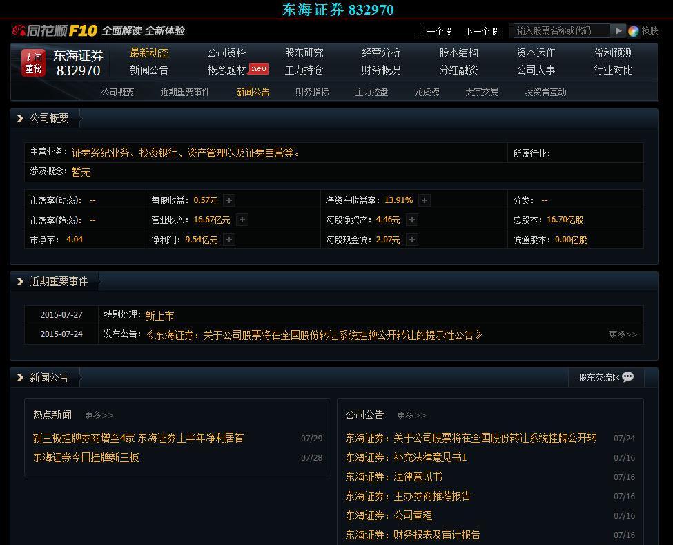
Task: Click the 换肤 color wheel icon
Action: tap(634, 31)
